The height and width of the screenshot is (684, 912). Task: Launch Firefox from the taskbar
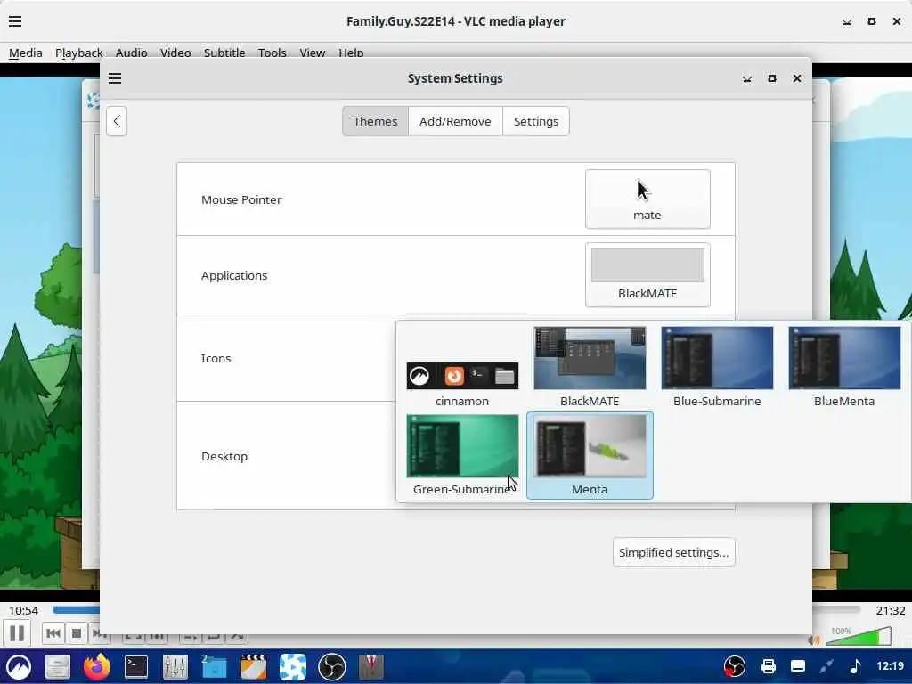tap(97, 666)
